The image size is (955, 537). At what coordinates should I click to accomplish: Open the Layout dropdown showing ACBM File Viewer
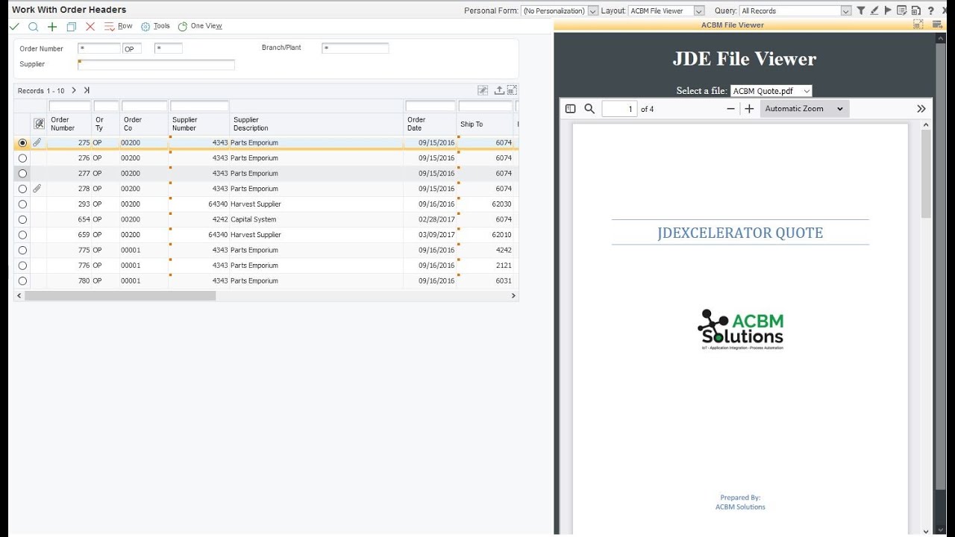666,10
